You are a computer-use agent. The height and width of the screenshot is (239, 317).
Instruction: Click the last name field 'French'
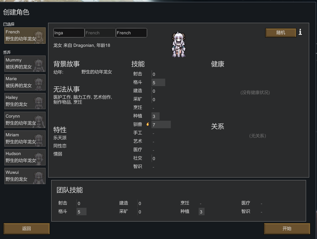point(131,33)
